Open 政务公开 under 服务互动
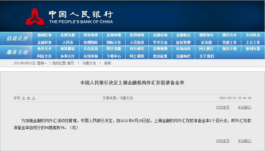 tap(45, 49)
